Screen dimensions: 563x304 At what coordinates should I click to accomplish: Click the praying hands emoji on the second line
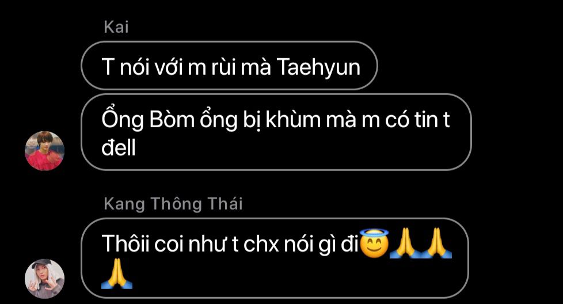tap(117, 273)
